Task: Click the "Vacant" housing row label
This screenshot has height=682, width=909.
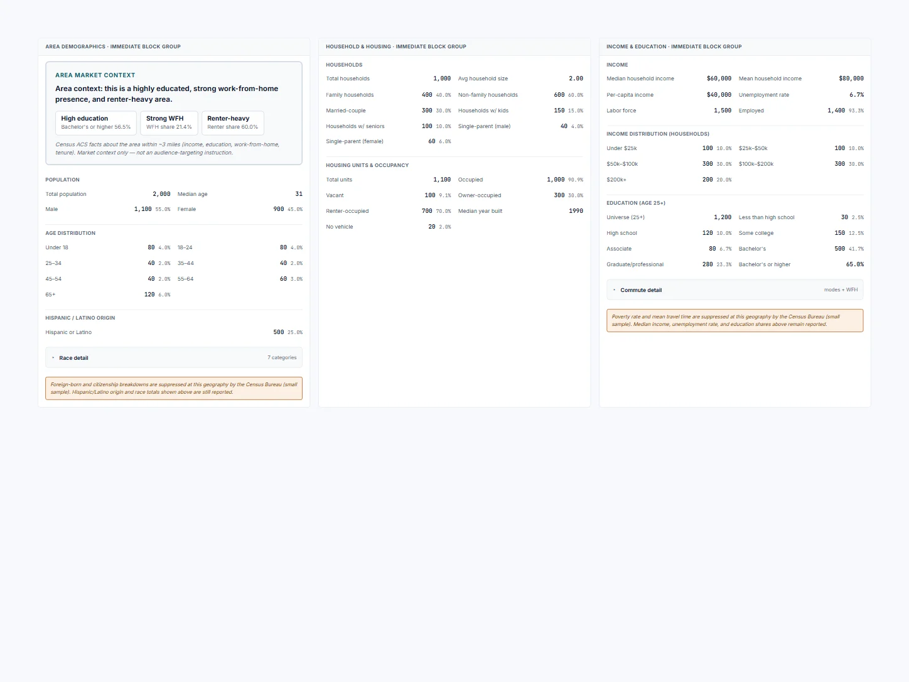Action: (335, 195)
